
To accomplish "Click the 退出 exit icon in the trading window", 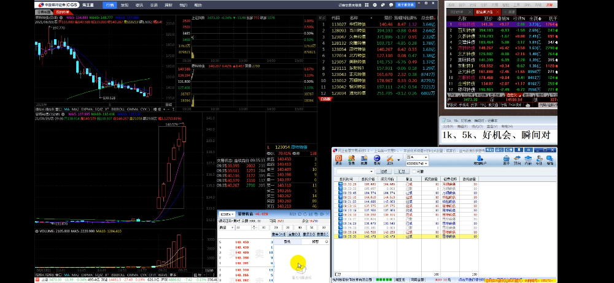I will 339,160.
